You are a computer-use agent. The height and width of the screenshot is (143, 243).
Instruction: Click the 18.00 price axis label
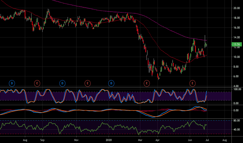(x=237, y=18)
